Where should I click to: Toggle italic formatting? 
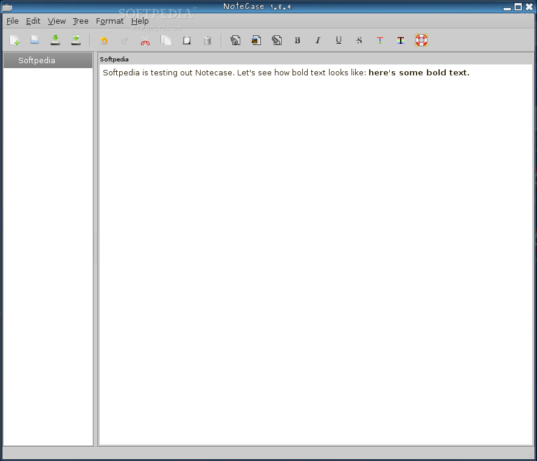318,40
